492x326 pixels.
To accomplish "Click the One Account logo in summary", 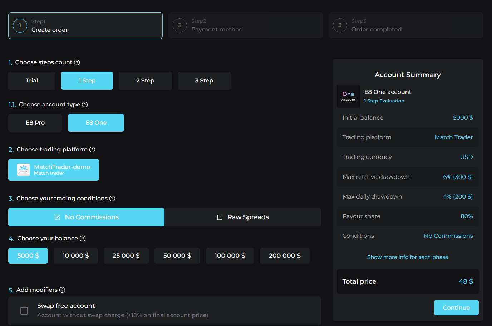I will click(348, 96).
